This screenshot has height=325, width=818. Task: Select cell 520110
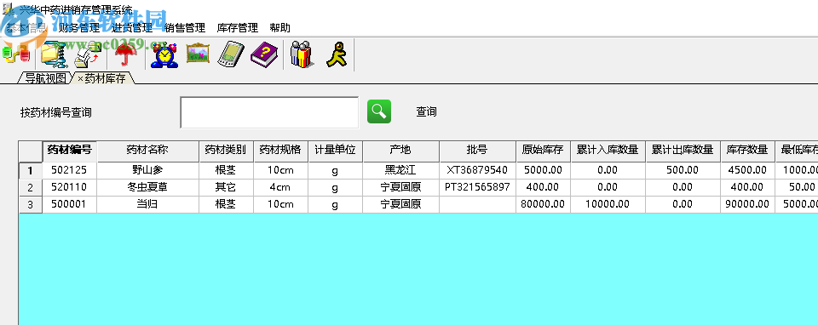pyautogui.click(x=69, y=187)
